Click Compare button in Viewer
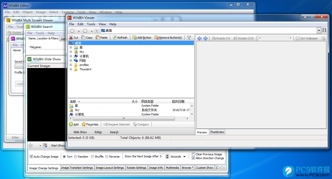 [141, 124]
